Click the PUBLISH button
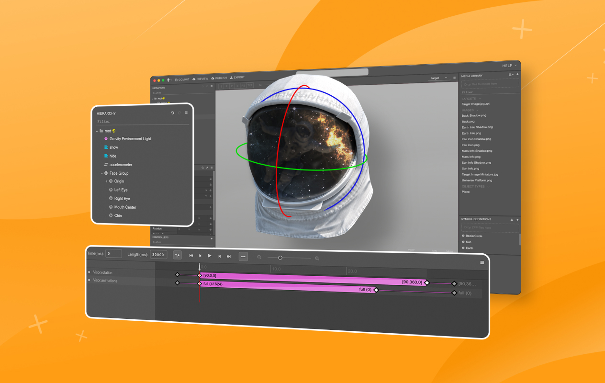 point(219,78)
